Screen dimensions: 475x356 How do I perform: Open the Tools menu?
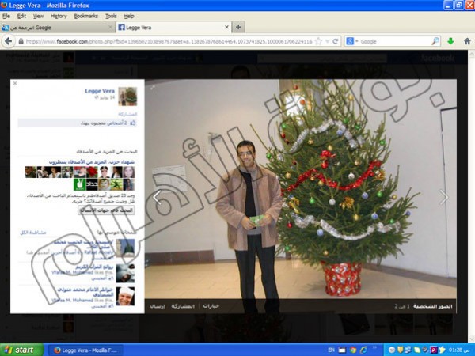pos(111,16)
